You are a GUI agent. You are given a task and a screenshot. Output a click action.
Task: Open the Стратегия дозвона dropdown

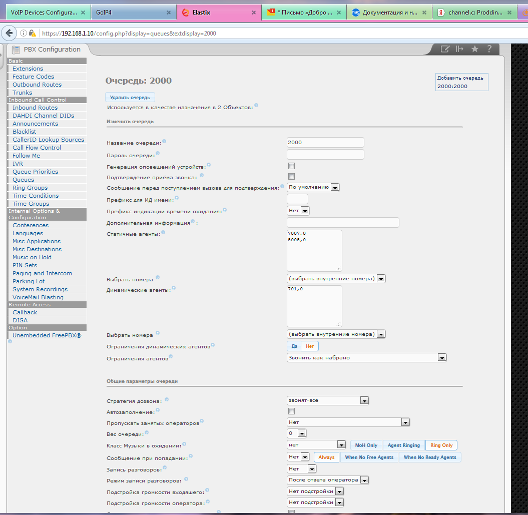pos(328,400)
